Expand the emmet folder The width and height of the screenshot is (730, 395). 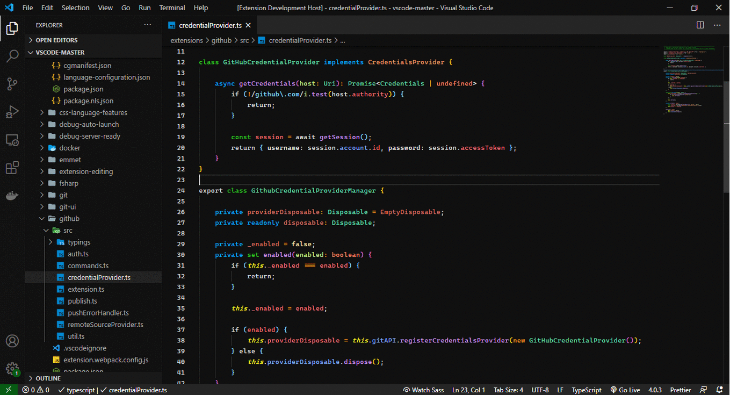pos(93,160)
